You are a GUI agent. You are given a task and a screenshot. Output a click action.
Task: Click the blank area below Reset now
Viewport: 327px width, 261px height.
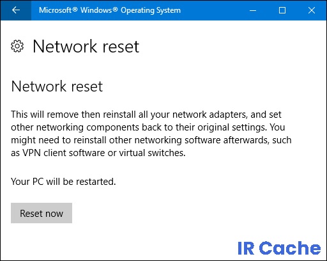click(85, 241)
